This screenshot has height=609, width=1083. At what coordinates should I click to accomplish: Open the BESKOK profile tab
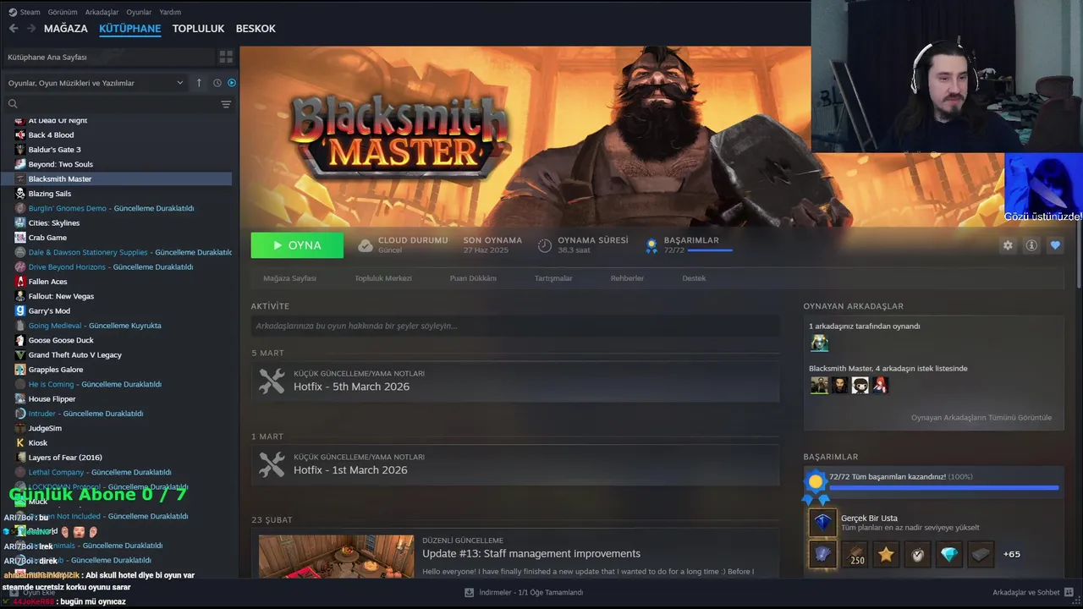click(256, 28)
